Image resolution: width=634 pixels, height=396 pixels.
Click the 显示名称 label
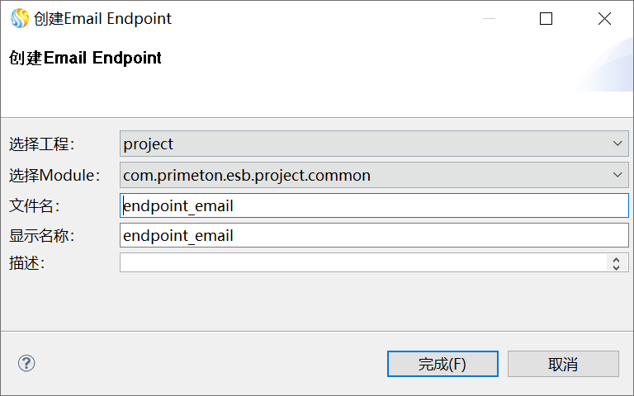42,236
